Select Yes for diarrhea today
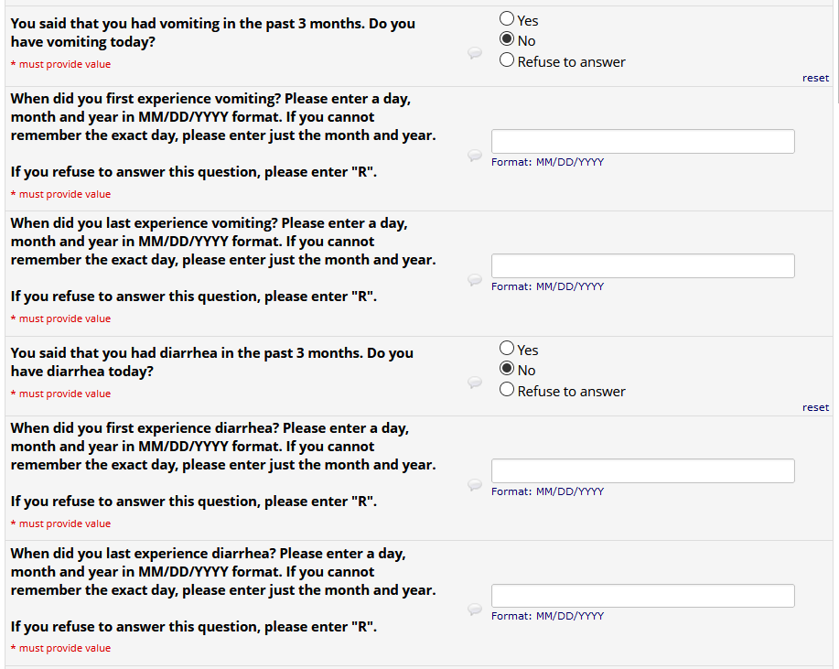This screenshot has height=669, width=839. click(507, 350)
